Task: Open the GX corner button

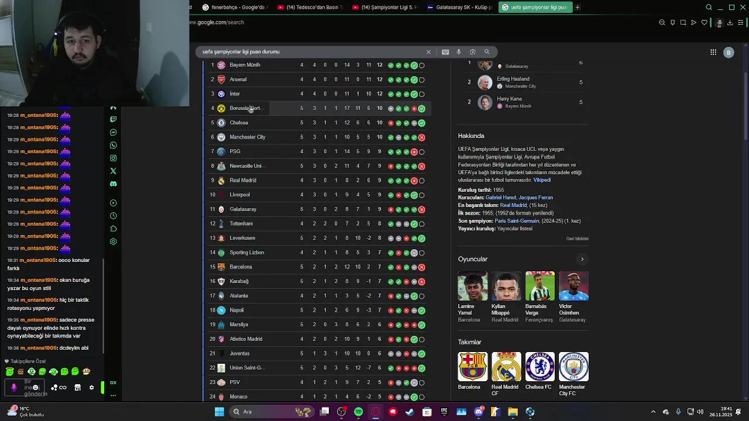Action: [113, 383]
